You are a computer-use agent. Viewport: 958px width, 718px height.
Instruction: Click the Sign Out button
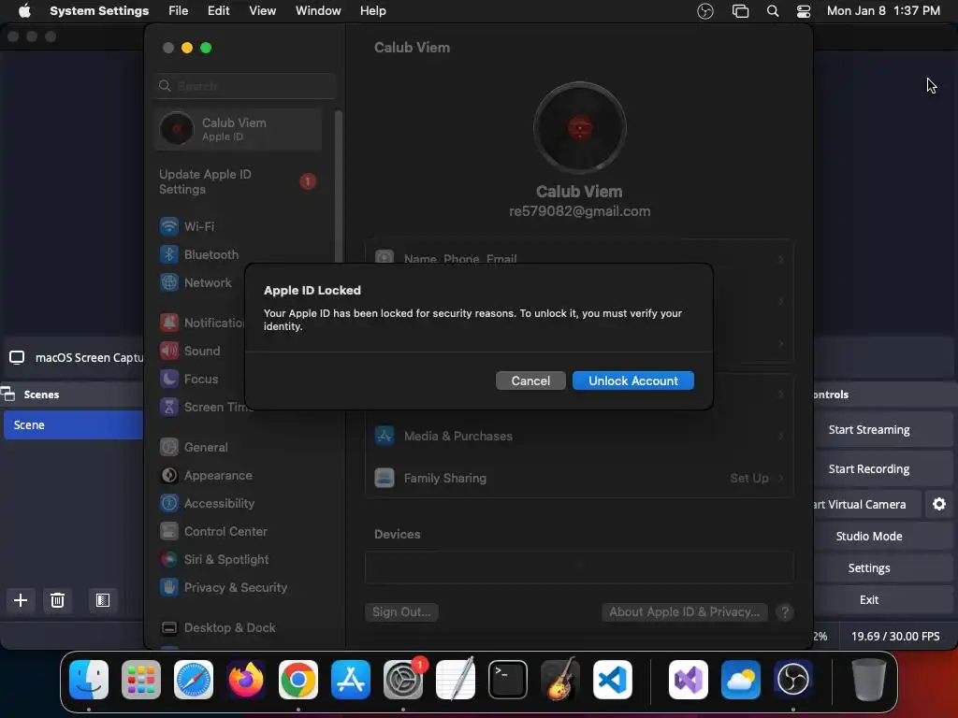(401, 611)
